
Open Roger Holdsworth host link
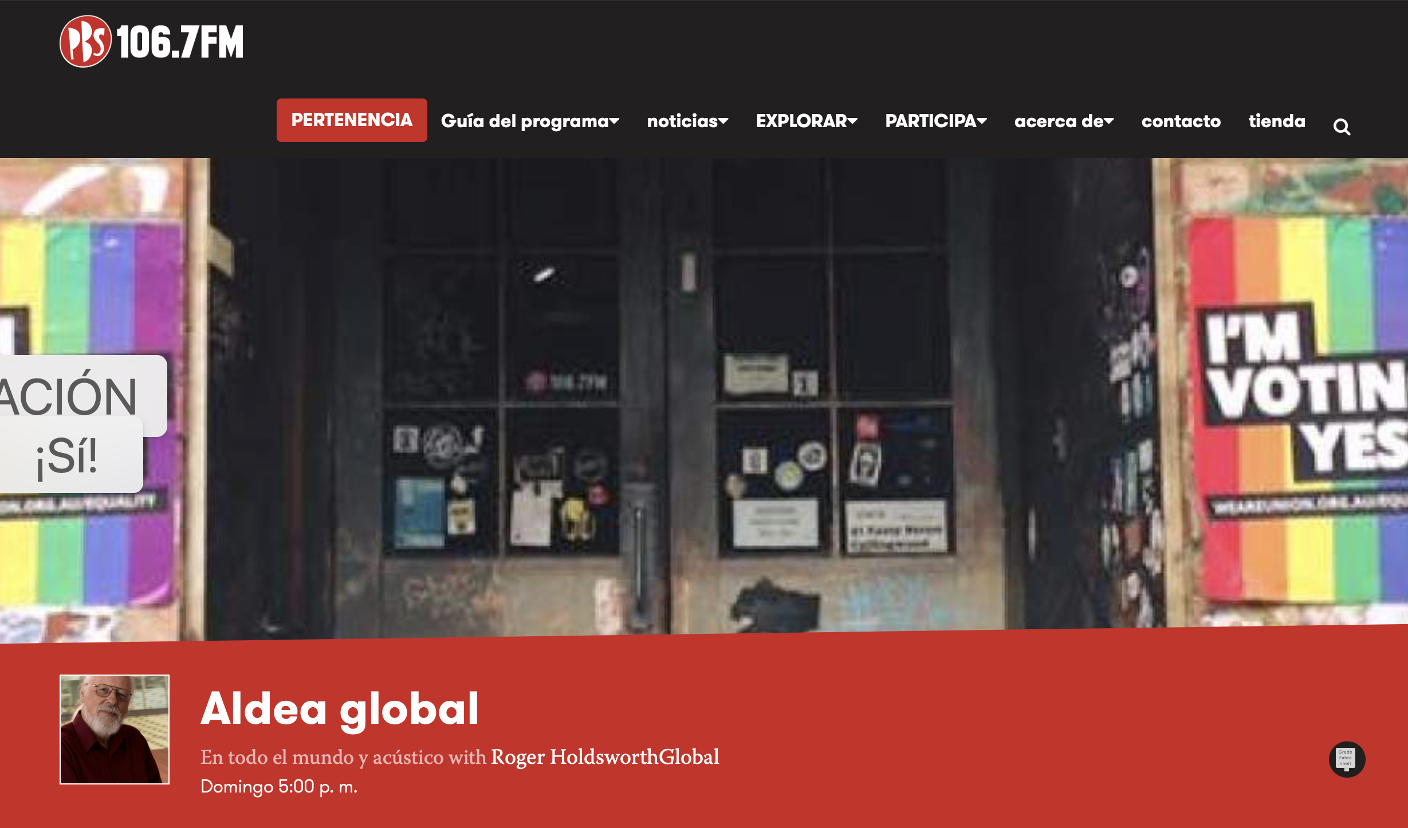(575, 757)
